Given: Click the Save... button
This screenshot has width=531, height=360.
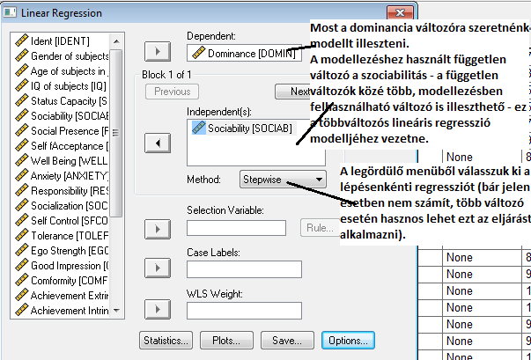Looking at the screenshot, I should click(287, 340).
